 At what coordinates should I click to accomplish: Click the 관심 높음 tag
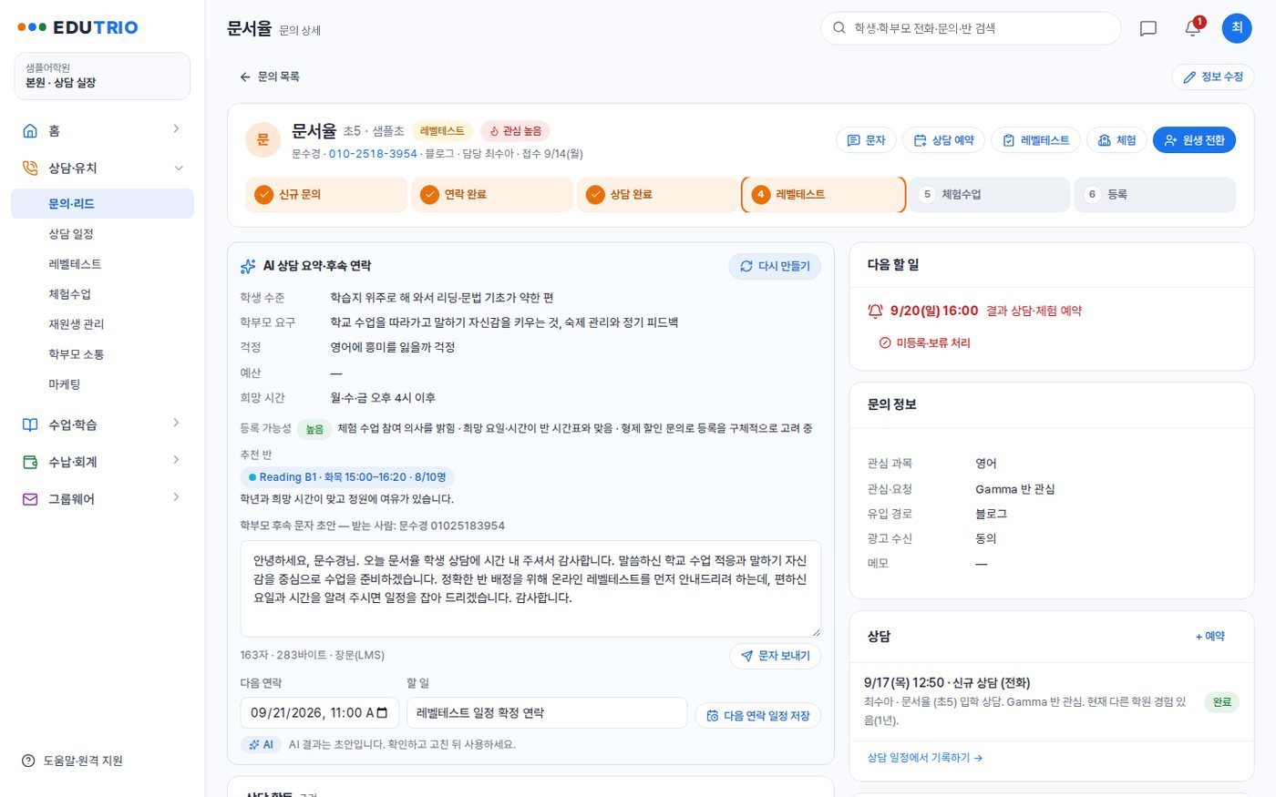pos(515,131)
